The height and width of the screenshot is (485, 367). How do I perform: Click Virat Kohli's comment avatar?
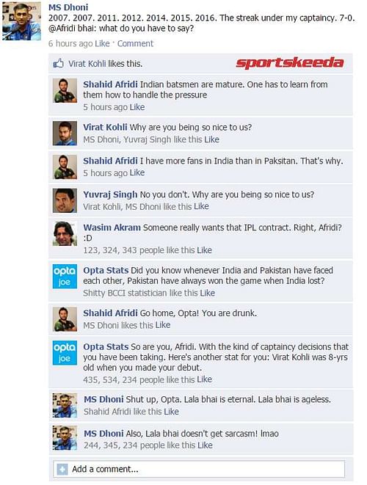[x=65, y=134]
